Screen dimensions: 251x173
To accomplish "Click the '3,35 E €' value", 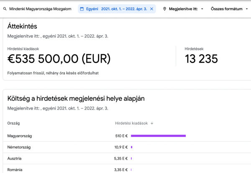I will [x=121, y=170].
